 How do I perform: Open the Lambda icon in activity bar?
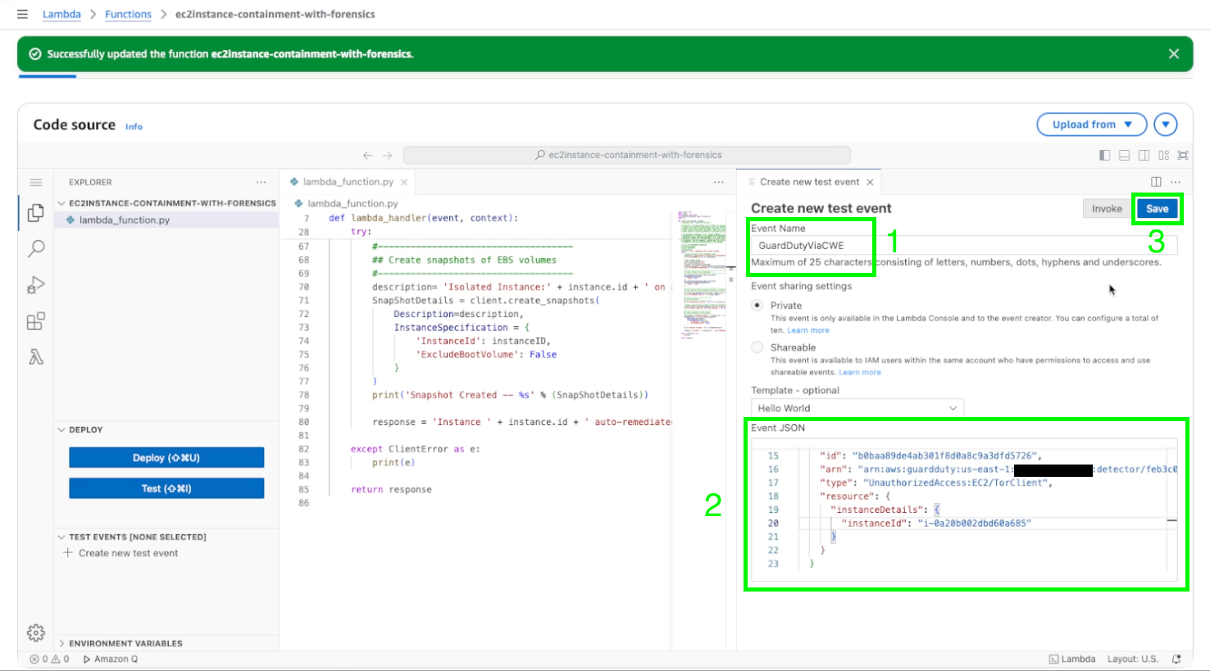point(35,357)
